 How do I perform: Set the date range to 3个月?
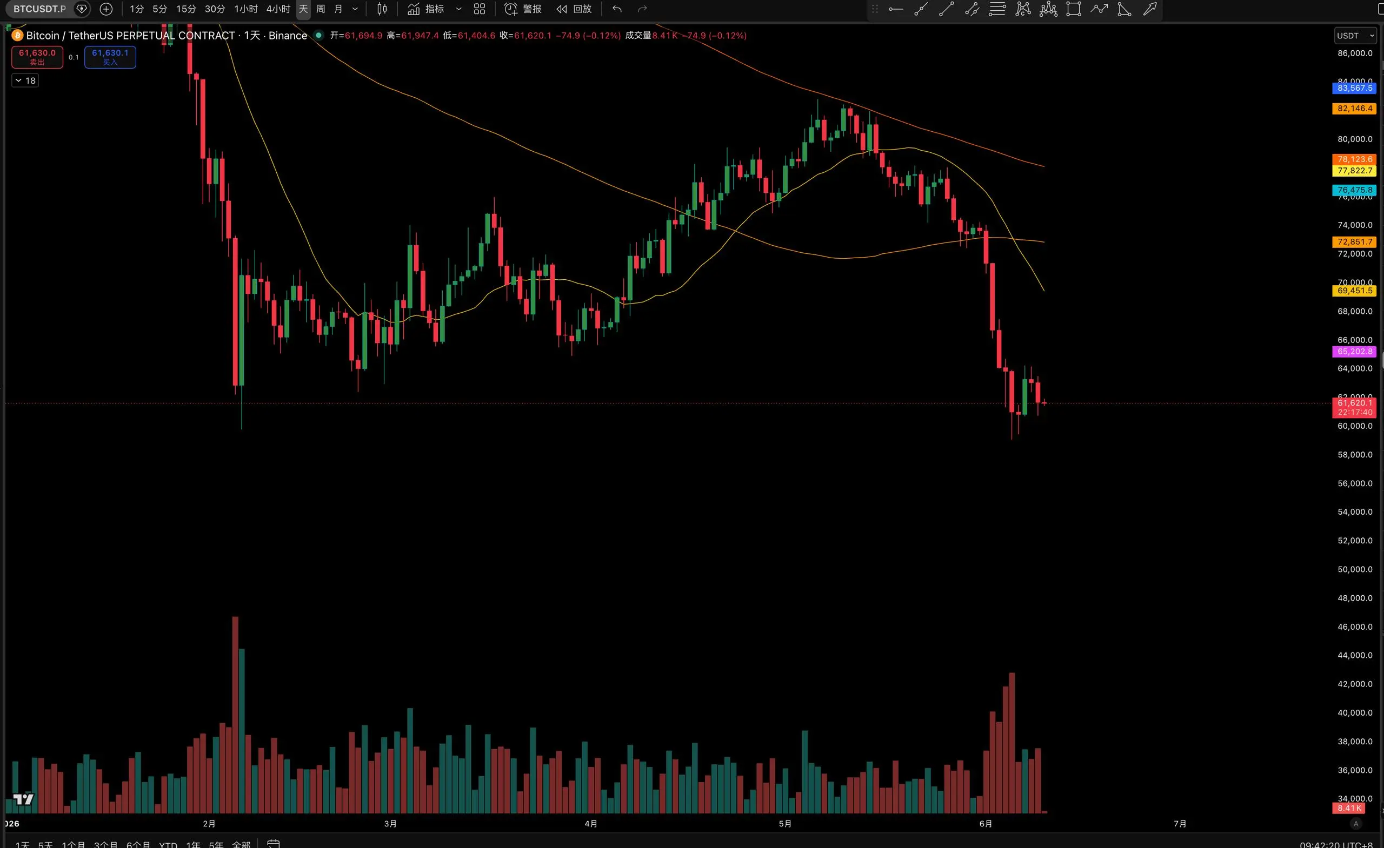tap(106, 844)
